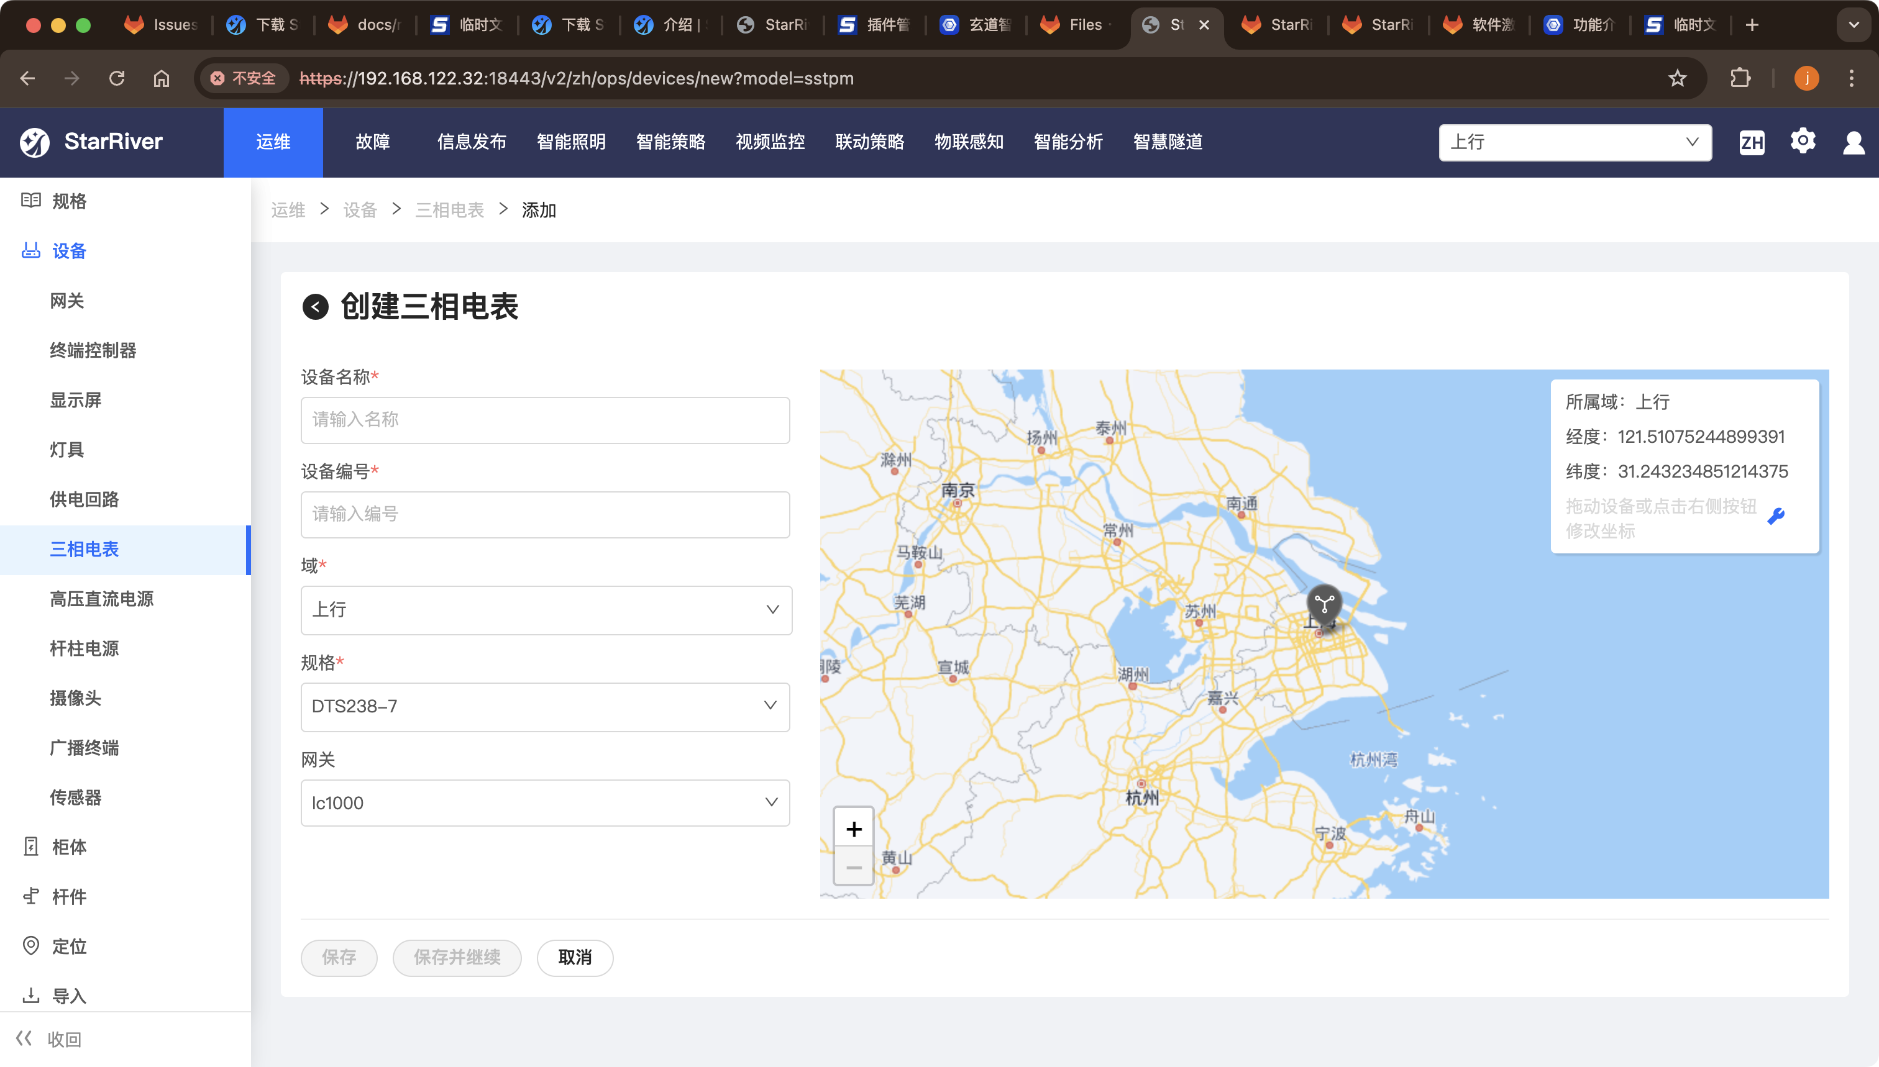Open the 网关 dropdown lc1000
Screen dimensions: 1879x1067
click(x=546, y=803)
